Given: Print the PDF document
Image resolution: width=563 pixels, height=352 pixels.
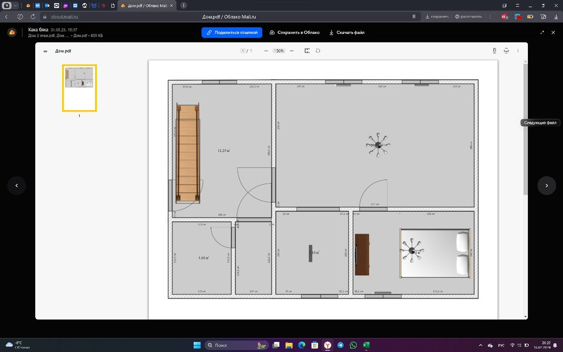Looking at the screenshot, I should (x=506, y=51).
